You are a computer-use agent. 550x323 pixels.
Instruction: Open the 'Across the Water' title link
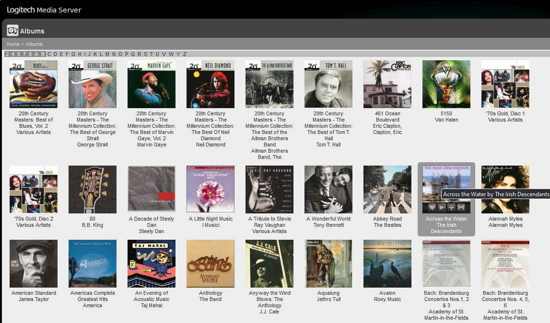pyautogui.click(x=446, y=219)
